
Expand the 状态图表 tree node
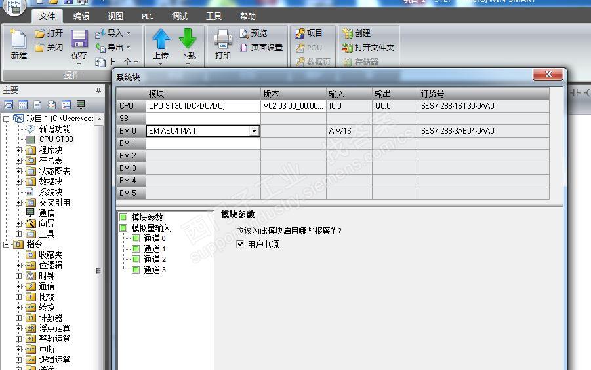18,172
